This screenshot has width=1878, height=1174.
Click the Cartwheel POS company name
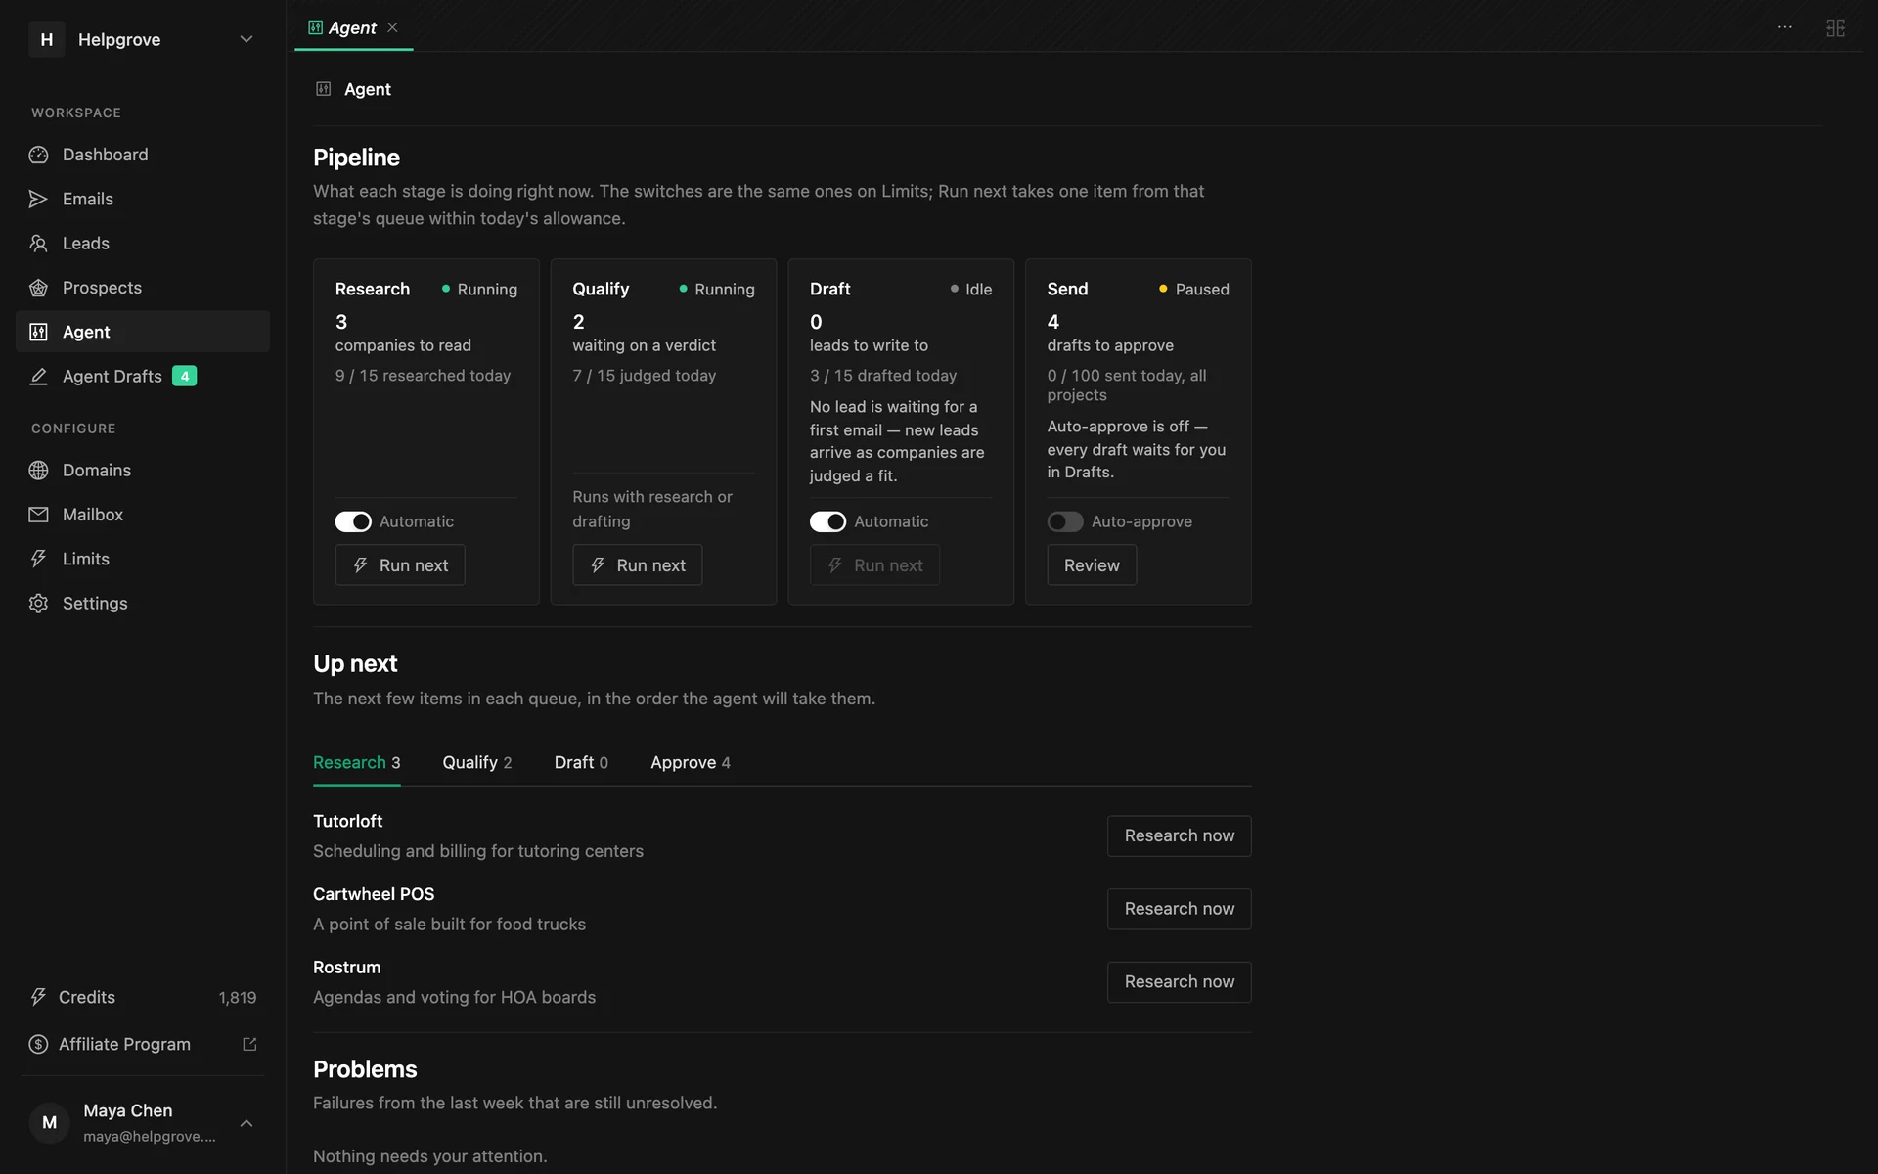click(374, 894)
